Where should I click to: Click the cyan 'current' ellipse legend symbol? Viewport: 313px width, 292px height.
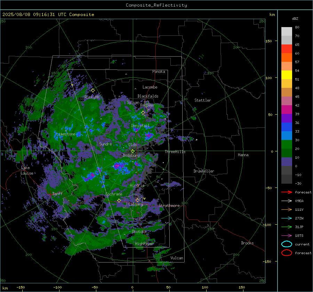tap(287, 244)
